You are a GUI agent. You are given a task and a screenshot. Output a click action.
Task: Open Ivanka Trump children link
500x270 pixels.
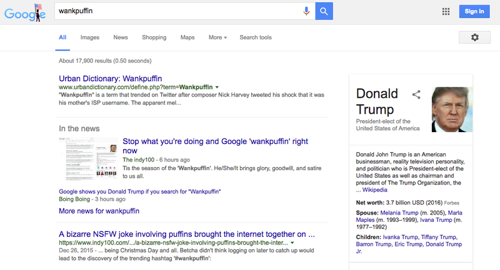click(x=400, y=237)
